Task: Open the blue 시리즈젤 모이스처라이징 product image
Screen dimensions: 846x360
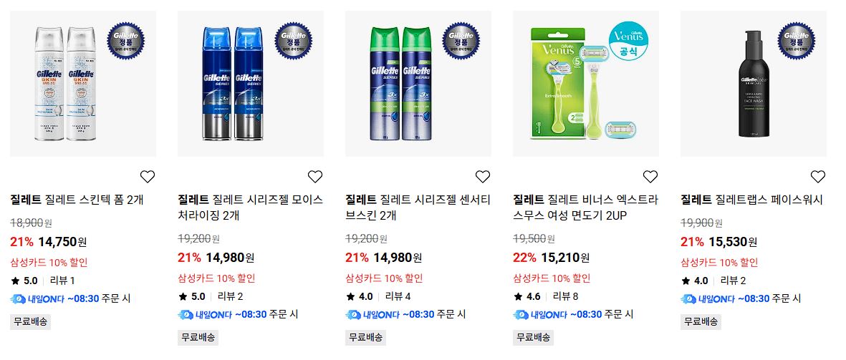Action: click(x=251, y=84)
